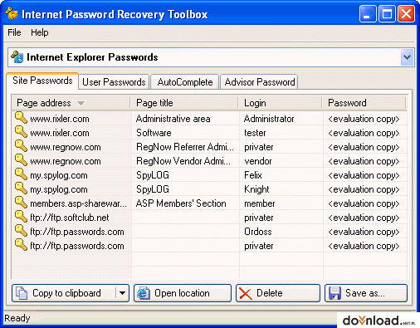Switch to the User Passwords tab
Viewport: 420px width, 328px height.
tap(114, 82)
